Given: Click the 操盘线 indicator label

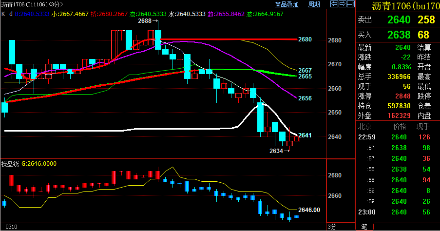Looking at the screenshot, I should [10, 164].
